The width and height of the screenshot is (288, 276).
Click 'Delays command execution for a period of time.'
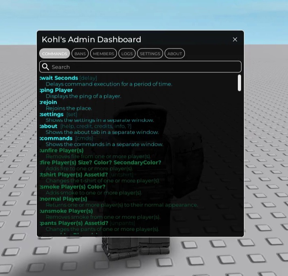pyautogui.click(x=109, y=84)
